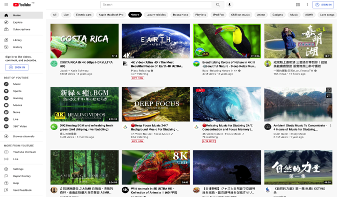Select the Nature filter chip

(135, 15)
